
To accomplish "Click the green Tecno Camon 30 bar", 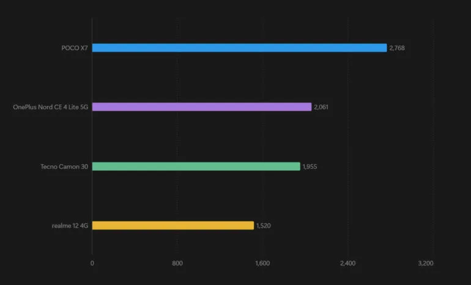I will [x=196, y=167].
